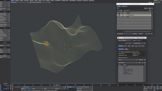Toggle the active checkmark for the Camera row
The image size is (162, 91).
[x=117, y=12]
